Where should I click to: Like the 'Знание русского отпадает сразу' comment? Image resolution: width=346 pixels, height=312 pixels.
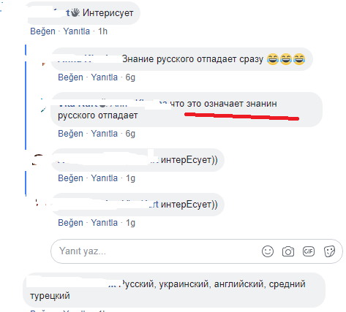70,77
